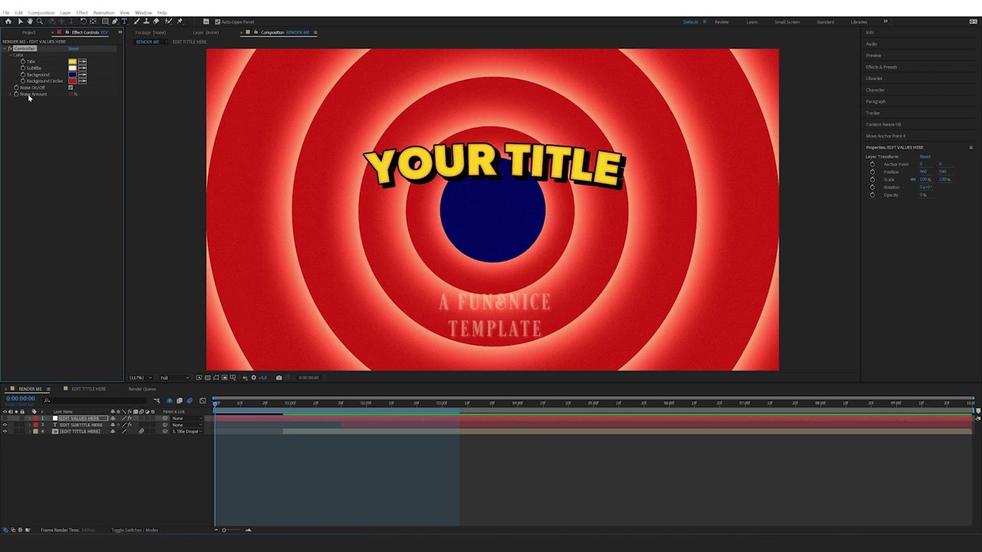Select the Home icon in the toolbar
The height and width of the screenshot is (552, 982).
[x=8, y=21]
